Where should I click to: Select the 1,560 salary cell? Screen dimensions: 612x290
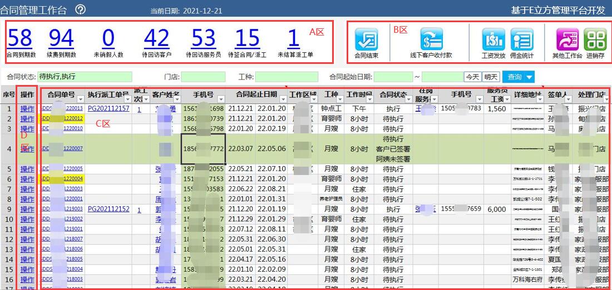[x=497, y=109]
